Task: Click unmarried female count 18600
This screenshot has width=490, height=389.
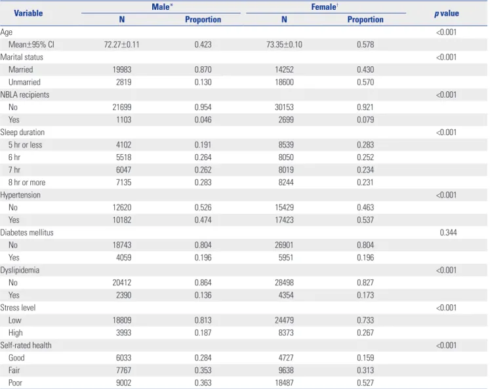Action: pos(284,82)
